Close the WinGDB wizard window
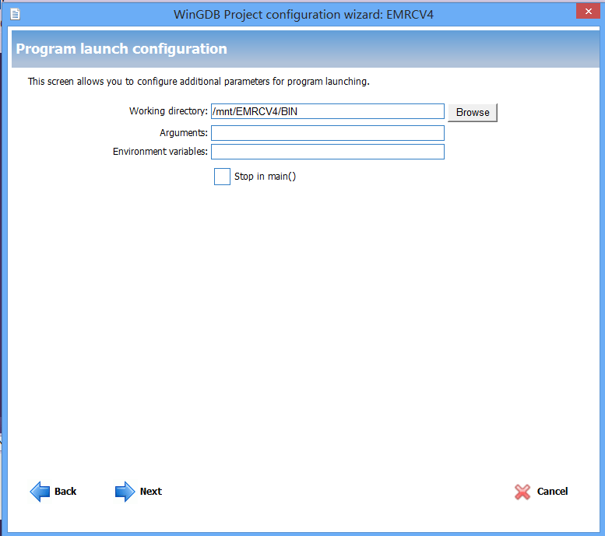The height and width of the screenshot is (536, 605). [588, 11]
